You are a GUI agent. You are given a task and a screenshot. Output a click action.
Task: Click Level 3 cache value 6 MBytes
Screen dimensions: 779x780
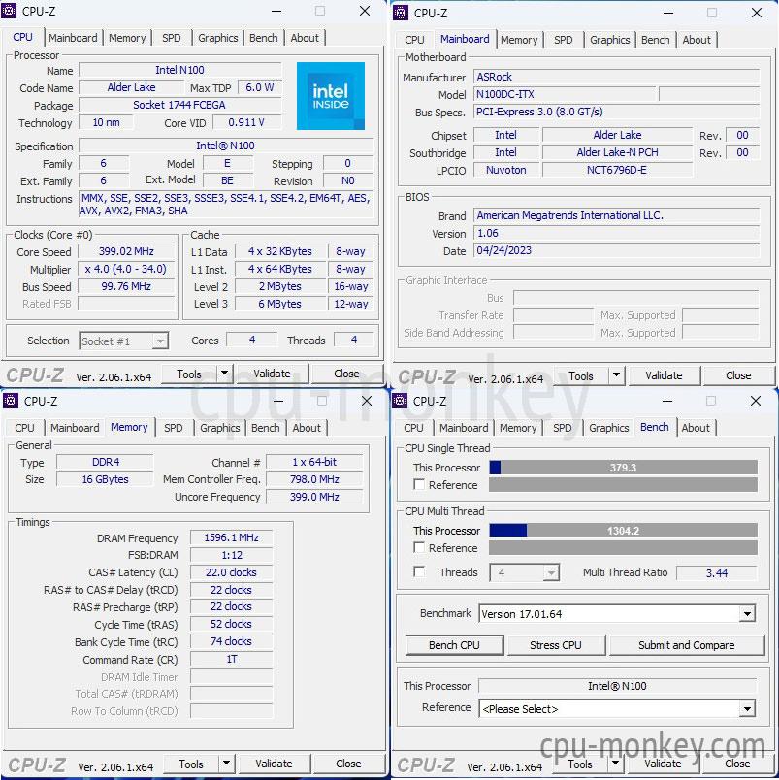280,304
